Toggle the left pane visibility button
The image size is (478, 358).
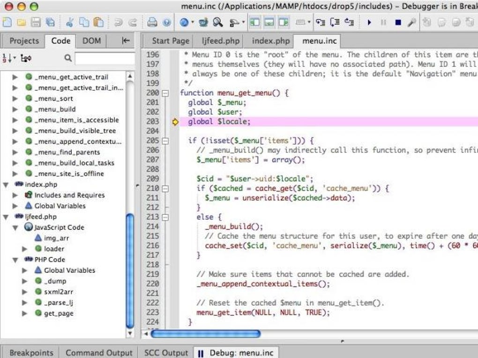coord(254,22)
